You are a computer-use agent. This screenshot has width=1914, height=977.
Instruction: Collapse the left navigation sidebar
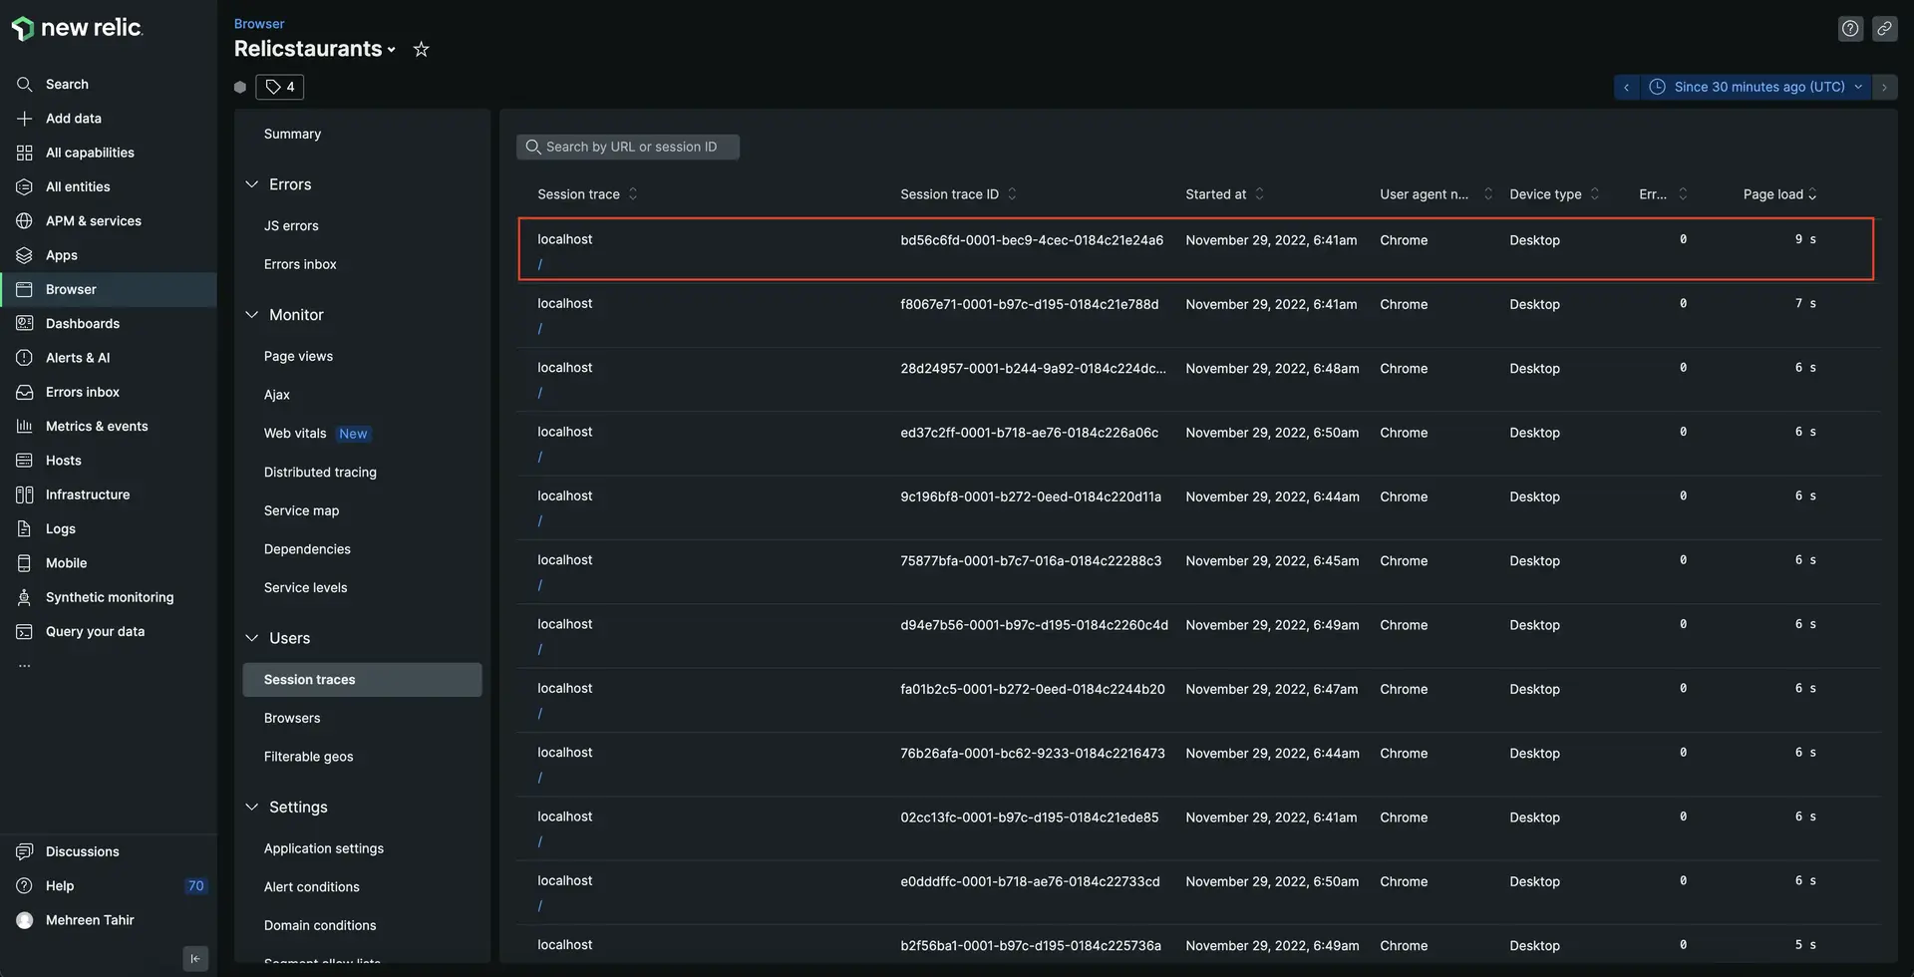[x=195, y=959]
